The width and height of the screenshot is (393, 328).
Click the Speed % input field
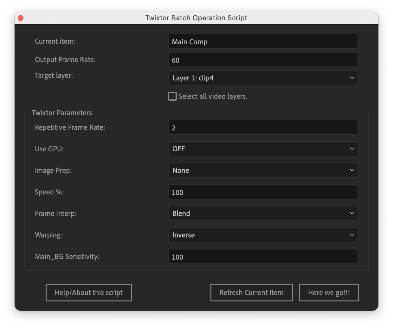coord(263,192)
